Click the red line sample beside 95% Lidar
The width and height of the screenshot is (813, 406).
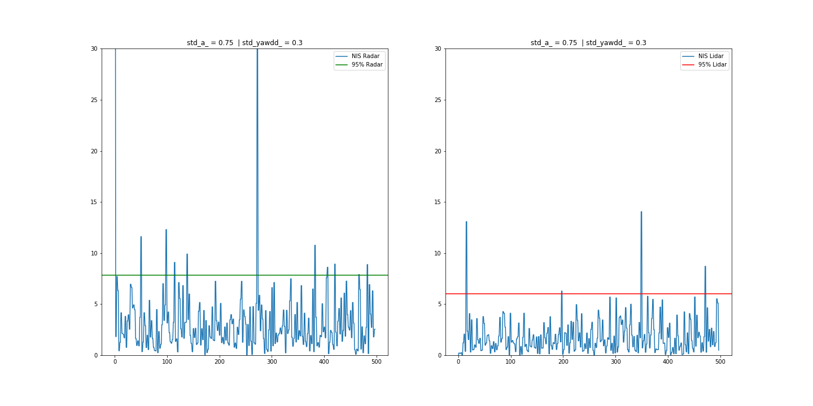(x=688, y=65)
